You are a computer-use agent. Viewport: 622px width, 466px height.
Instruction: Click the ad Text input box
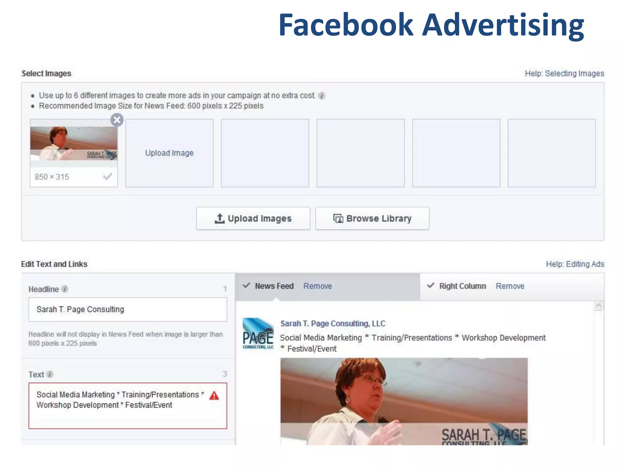[x=128, y=406]
